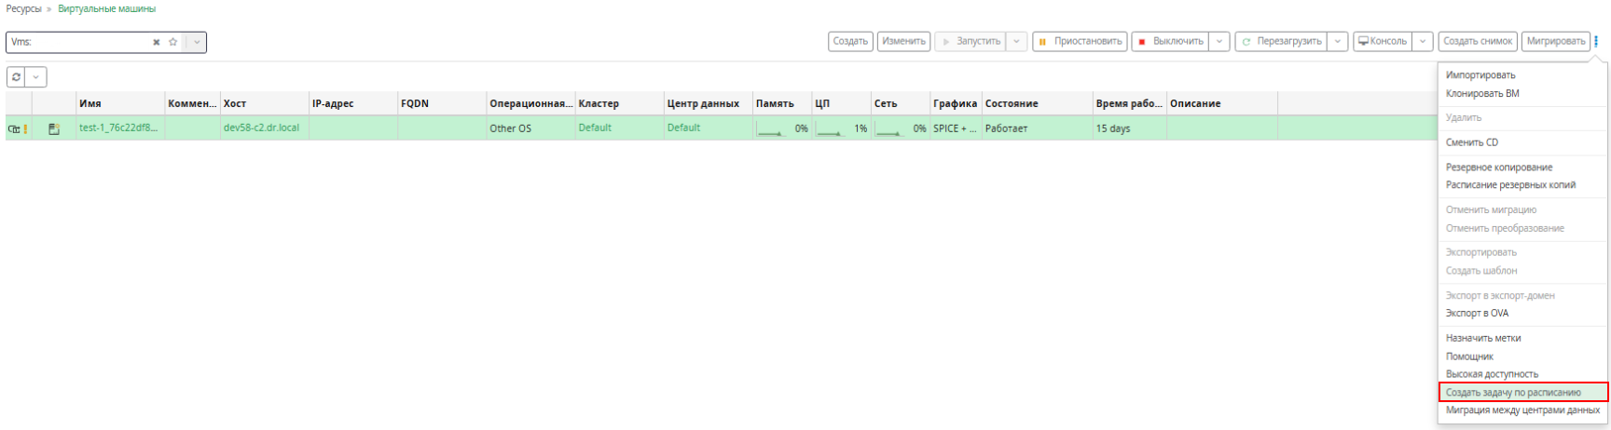Expand the Запустить dropdown arrow
Screen dimensions: 1611x430
tap(1017, 41)
